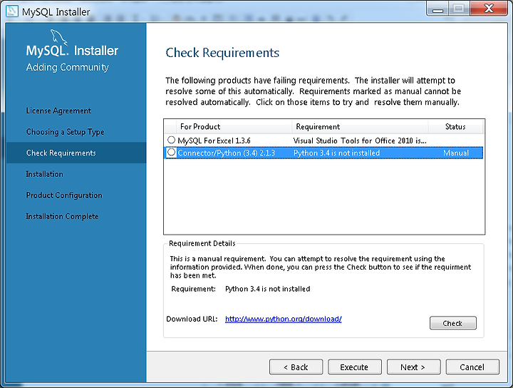Open the License Agreement step
This screenshot has width=513, height=388.
(58, 111)
